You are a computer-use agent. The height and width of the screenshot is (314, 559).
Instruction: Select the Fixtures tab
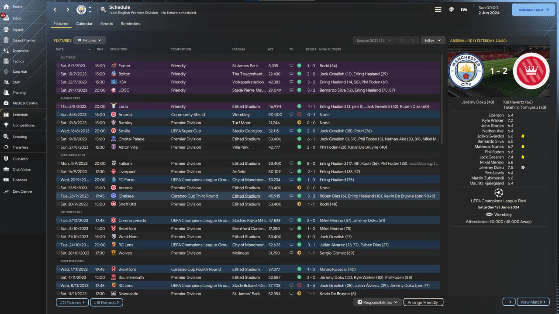61,24
